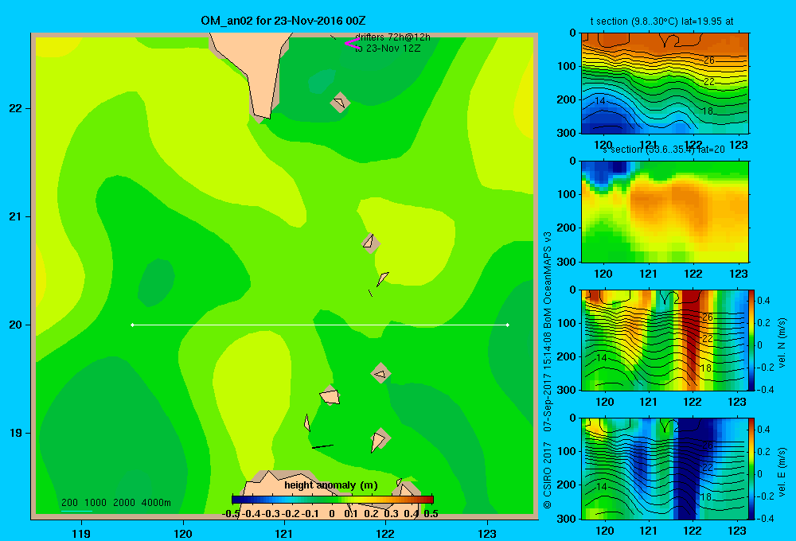Click longitude label 121 on main map
Screen dimensions: 796x541
point(284,533)
